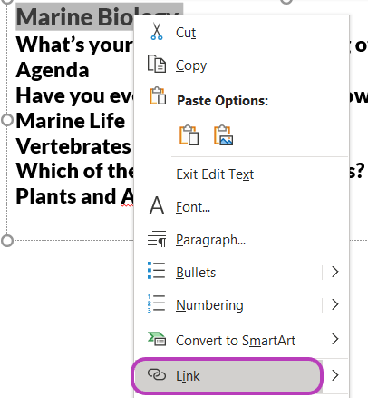Click the green Convert to SmartArt icon

[157, 339]
